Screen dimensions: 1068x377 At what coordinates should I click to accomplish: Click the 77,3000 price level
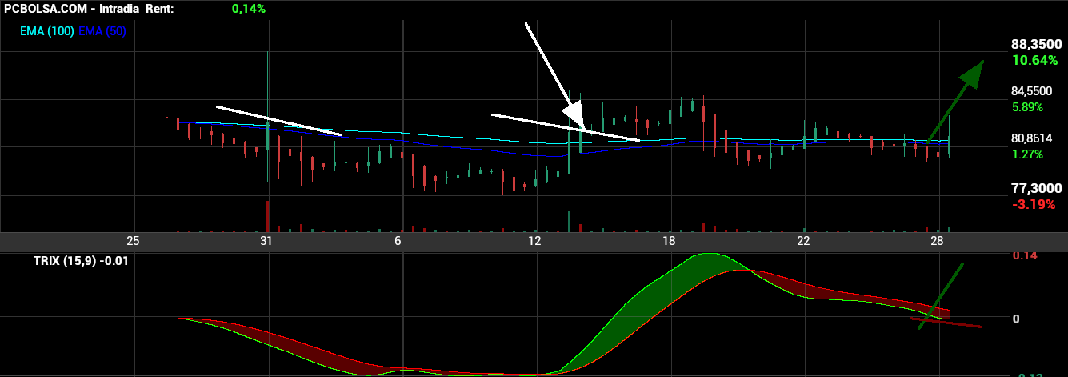pos(1036,187)
